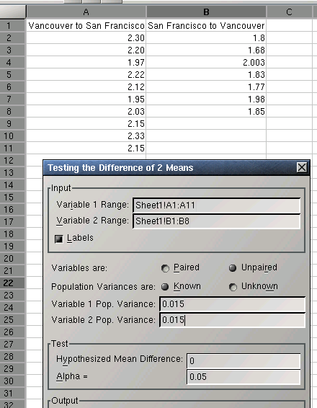Click the Variable 1 Range field
Viewport: 317px width, 408px height.
(216, 205)
